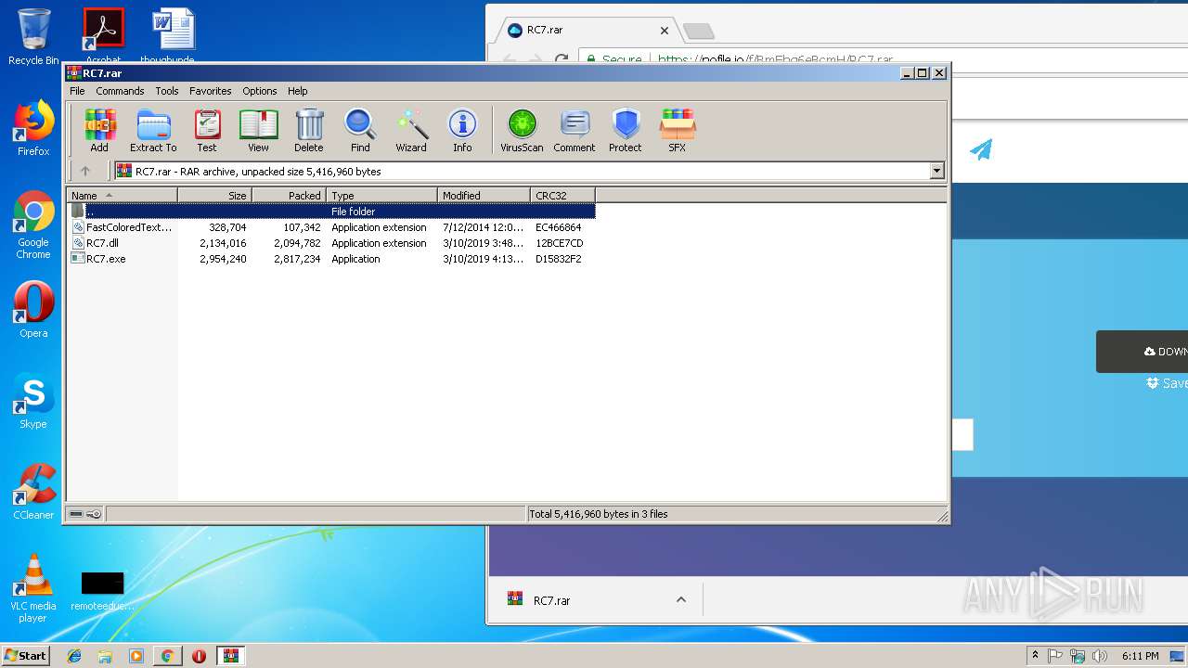The image size is (1188, 668).
Task: Open the Find tool in WinRAR
Action: [360, 130]
